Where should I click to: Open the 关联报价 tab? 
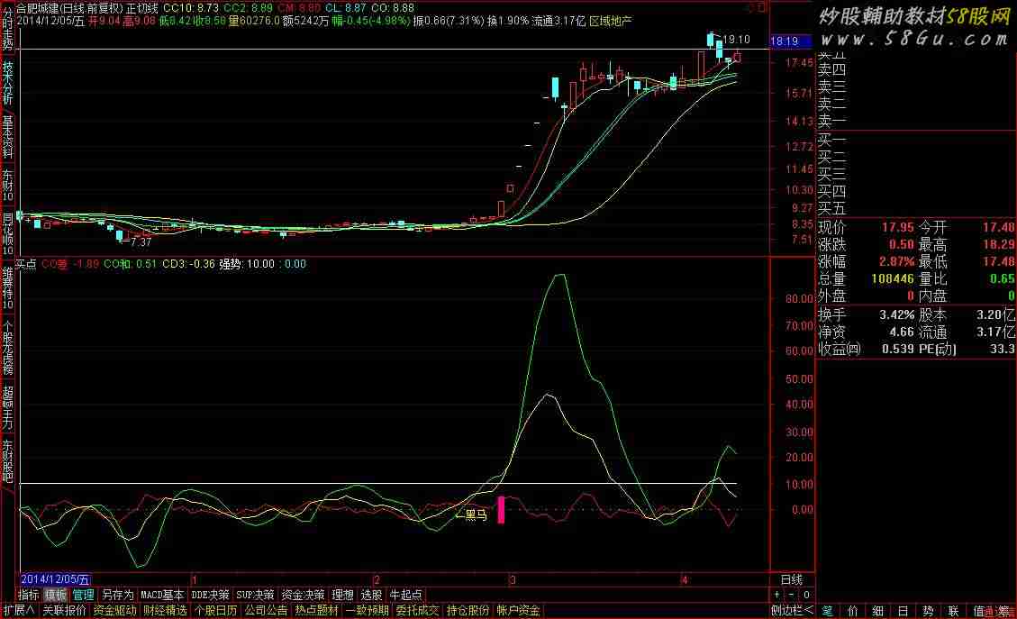pos(64,611)
